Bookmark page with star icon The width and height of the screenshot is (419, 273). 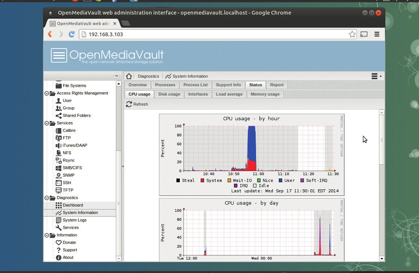pos(352,34)
